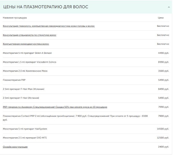The height and width of the screenshot is (155, 173).
Task: Click price '8490 руб.'
Action: pos(163,89)
